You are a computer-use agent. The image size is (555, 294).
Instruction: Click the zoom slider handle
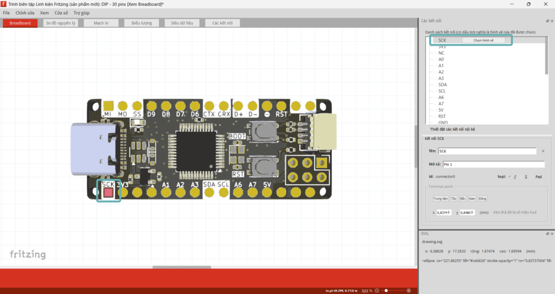[x=386, y=291]
